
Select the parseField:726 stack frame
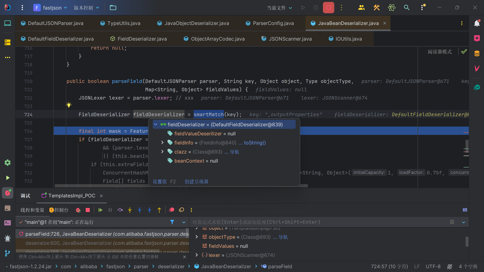[102, 234]
